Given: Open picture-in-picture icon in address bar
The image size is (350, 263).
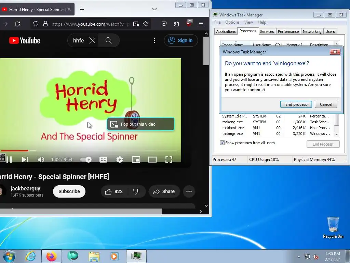Looking at the screenshot, I should coord(136,24).
